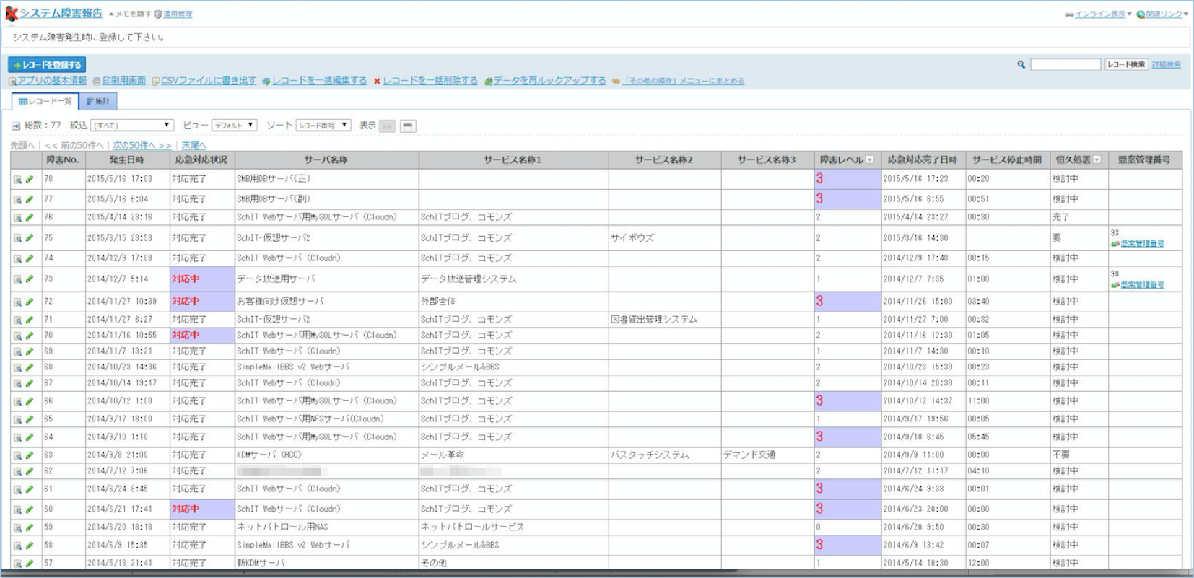Image resolution: width=1194 pixels, height=578 pixels.
Task: Open detail magnifier icon for record 78
Action: (x=17, y=180)
